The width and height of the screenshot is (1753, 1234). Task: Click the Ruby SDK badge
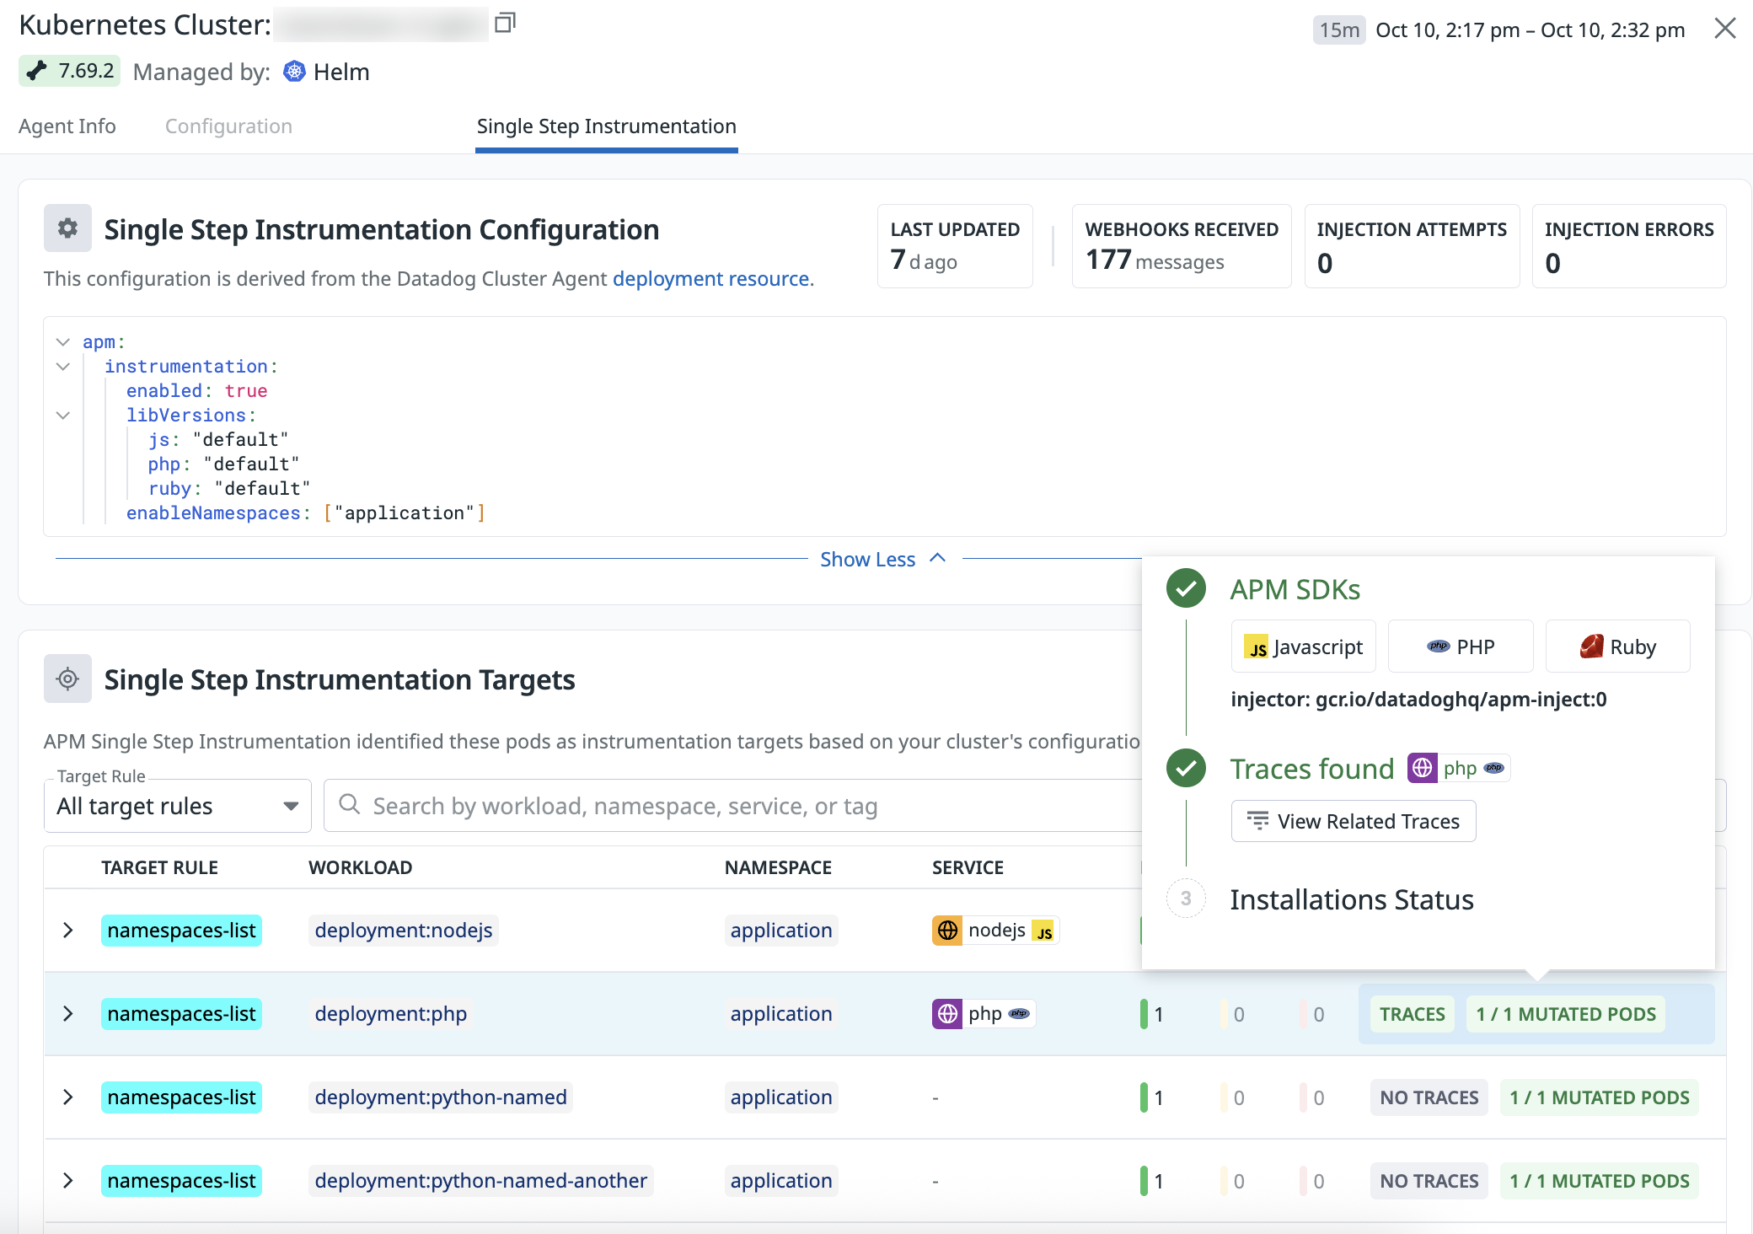(1617, 647)
